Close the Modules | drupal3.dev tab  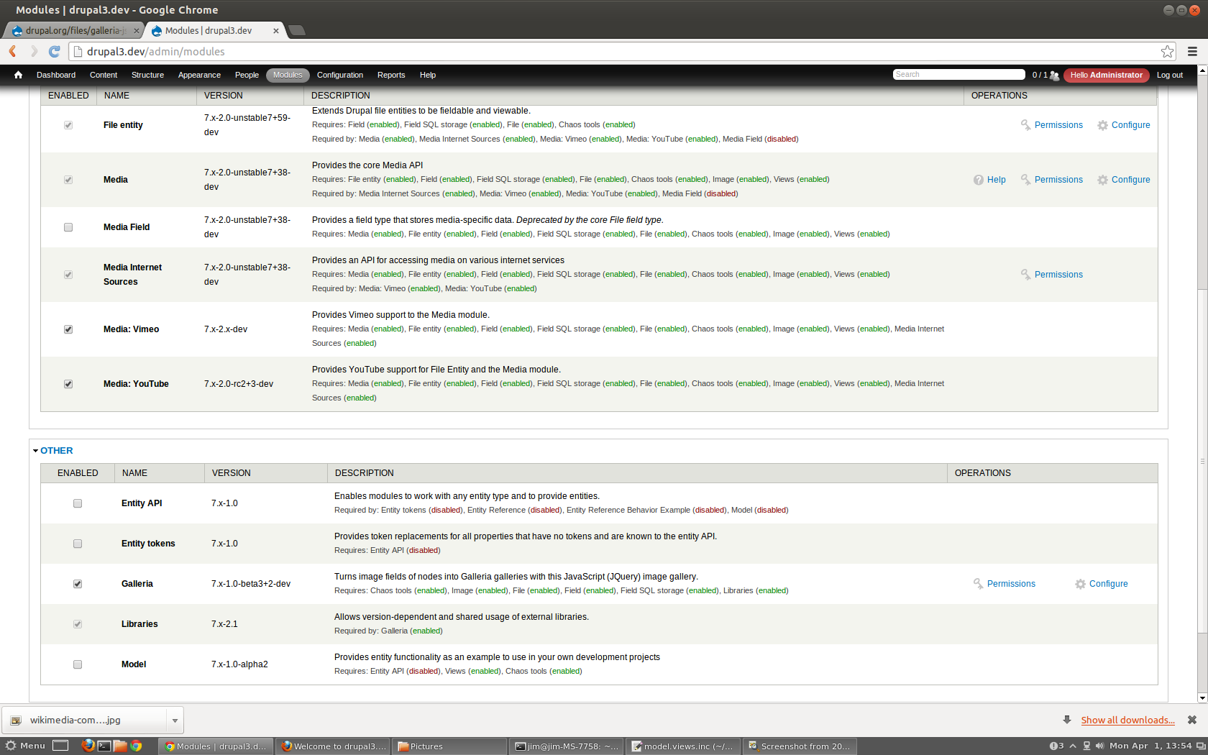coord(275,31)
